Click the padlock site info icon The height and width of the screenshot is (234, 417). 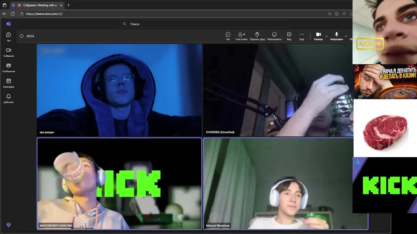coord(22,14)
